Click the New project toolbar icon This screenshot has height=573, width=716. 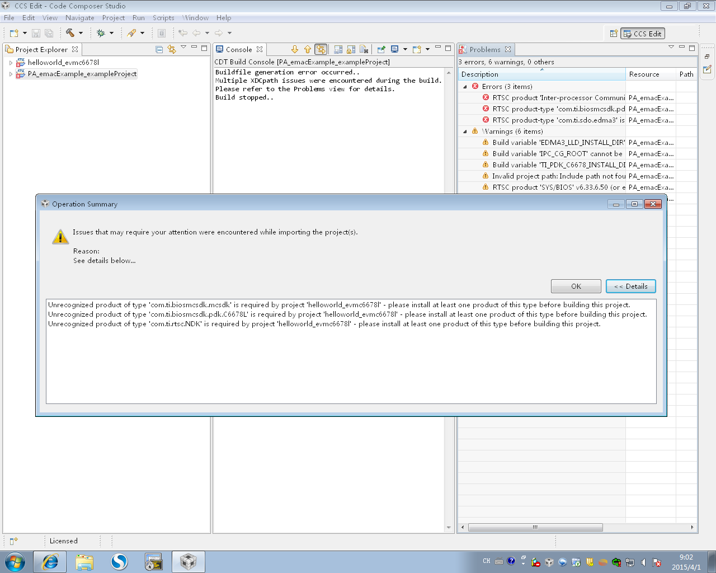coord(14,33)
